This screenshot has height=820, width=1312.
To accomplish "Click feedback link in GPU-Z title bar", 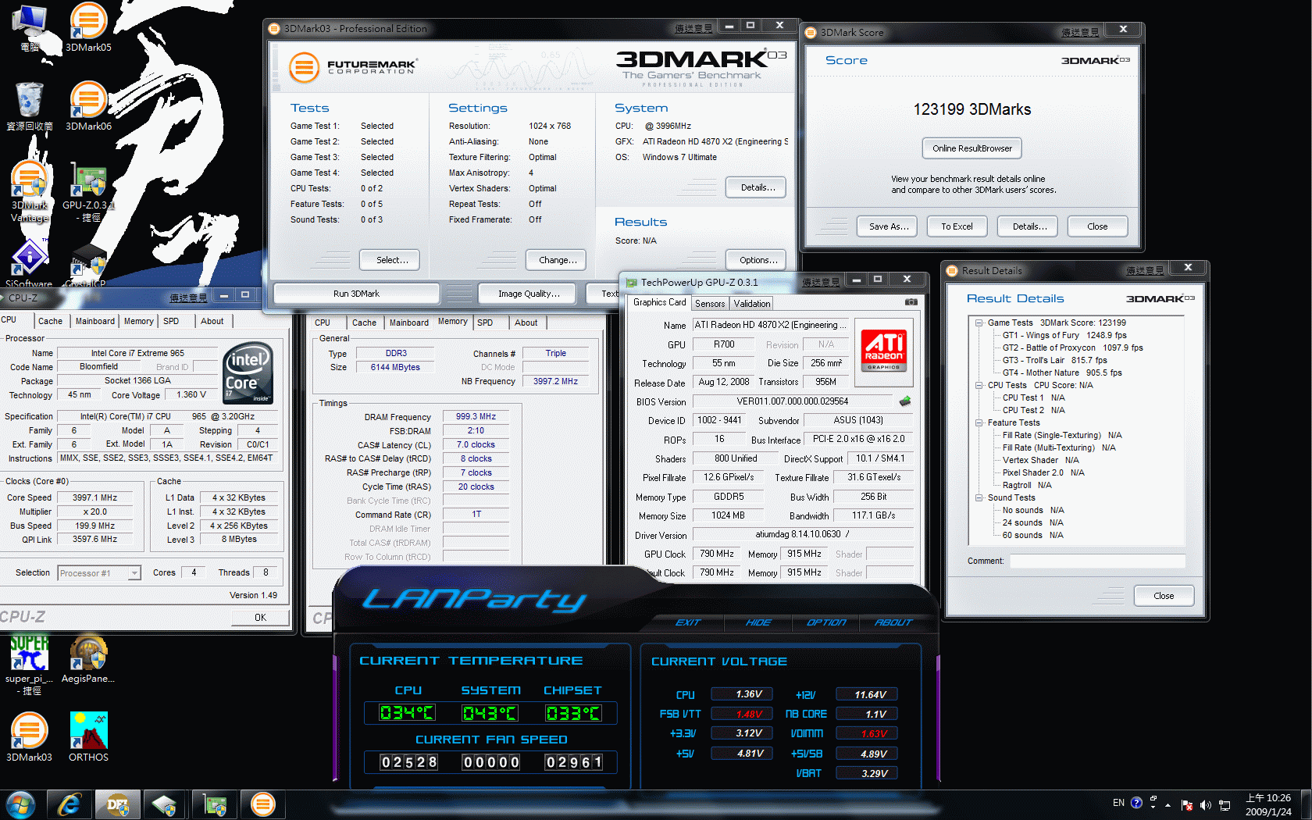I will (x=821, y=282).
